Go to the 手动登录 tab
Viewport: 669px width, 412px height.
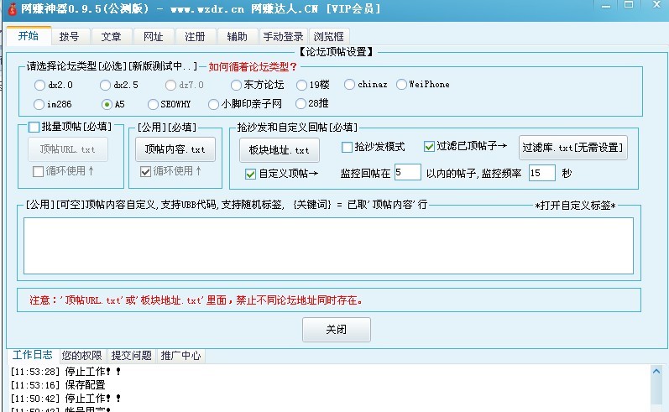pos(283,37)
